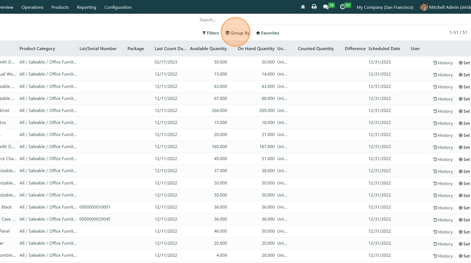This screenshot has height=263, width=471.
Task: Expand the Group By dropdown
Action: tap(237, 33)
